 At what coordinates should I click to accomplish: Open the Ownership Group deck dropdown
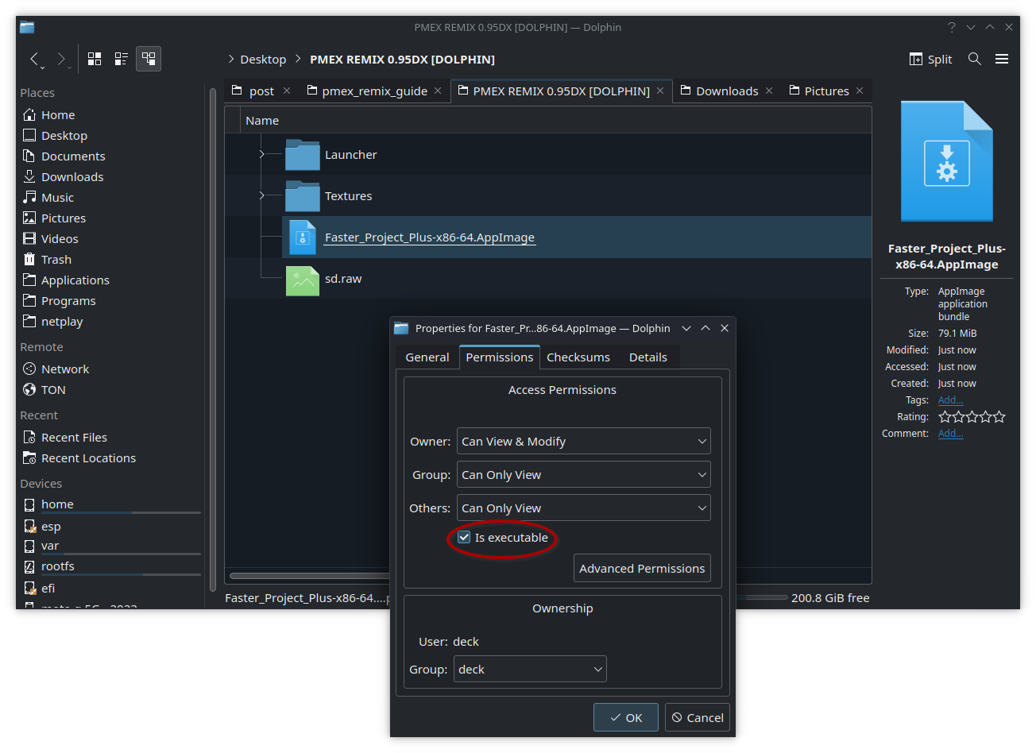(x=530, y=669)
